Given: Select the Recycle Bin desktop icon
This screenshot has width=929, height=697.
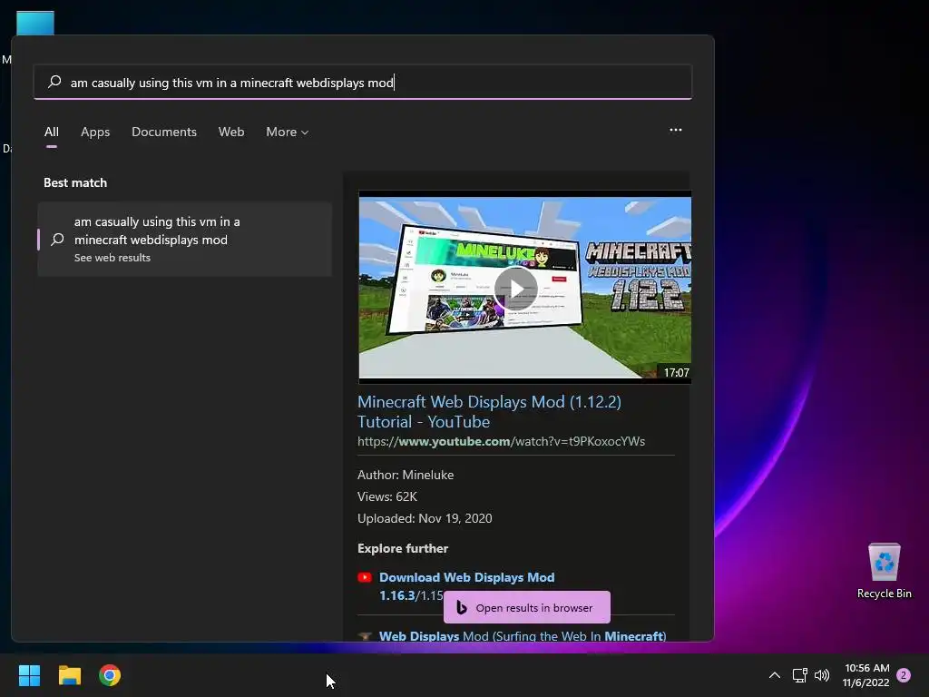Looking at the screenshot, I should 884,571.
